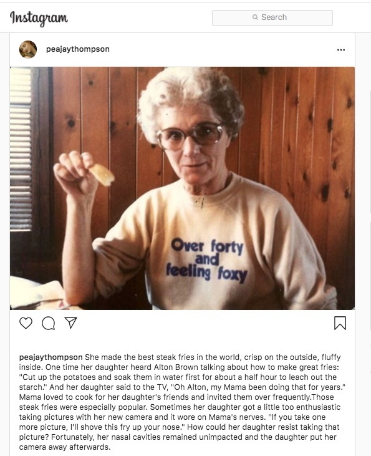Open peajaythompson username in post header
Viewport: 371px width, 456px height.
pos(78,49)
